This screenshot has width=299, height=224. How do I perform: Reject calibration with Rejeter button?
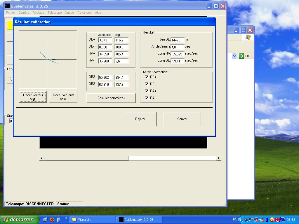point(140,119)
